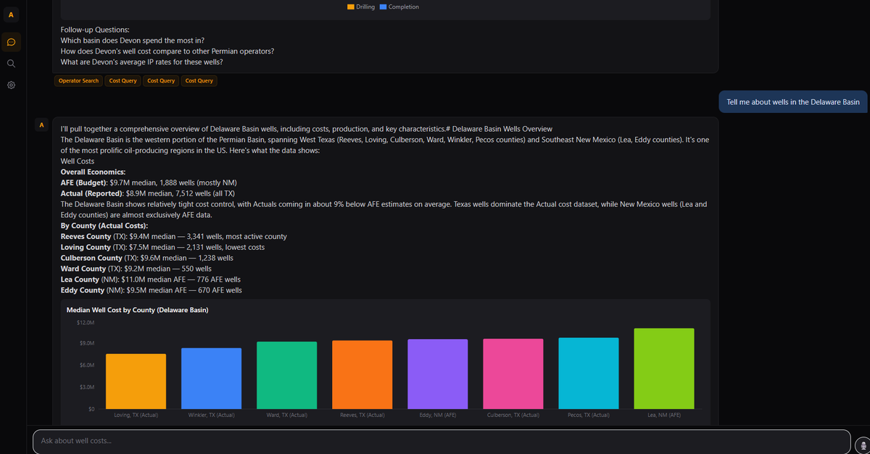Focus the 'Ask about well costs...' input field
Viewport: 870px width, 454px height.
[x=441, y=440]
